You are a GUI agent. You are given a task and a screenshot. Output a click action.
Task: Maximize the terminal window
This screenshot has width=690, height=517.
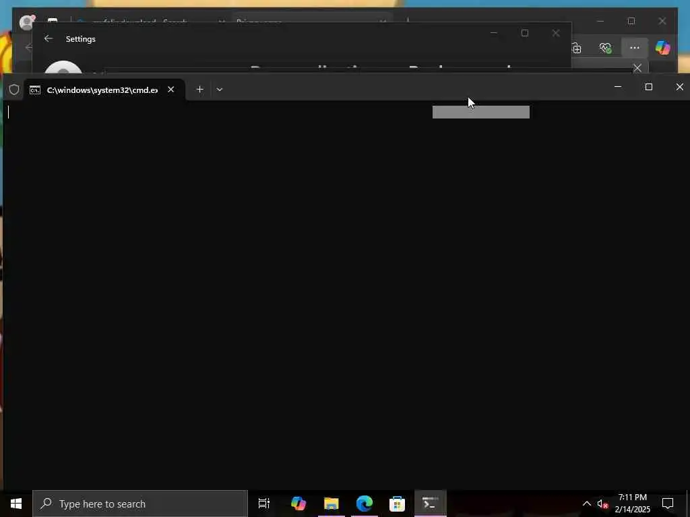(649, 87)
